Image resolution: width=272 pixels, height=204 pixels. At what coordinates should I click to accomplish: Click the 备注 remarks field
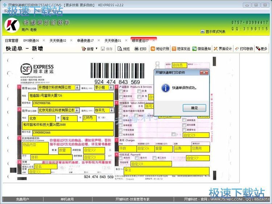(166, 171)
